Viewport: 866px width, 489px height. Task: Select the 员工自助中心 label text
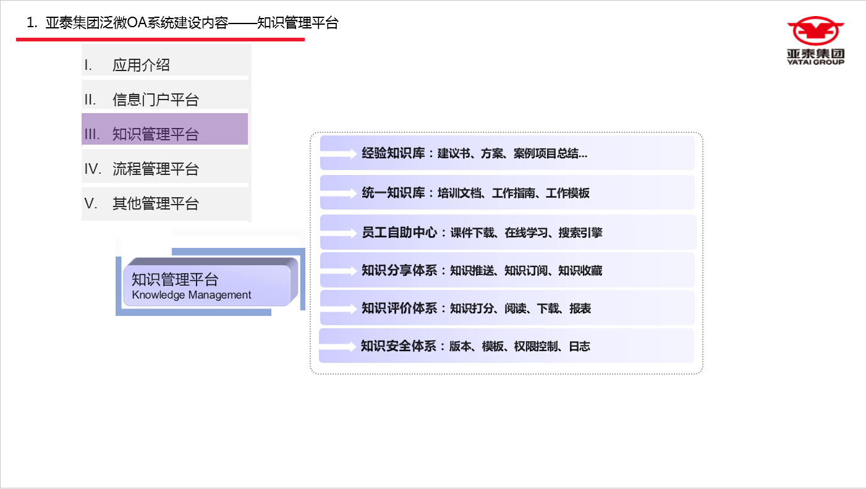(x=399, y=233)
